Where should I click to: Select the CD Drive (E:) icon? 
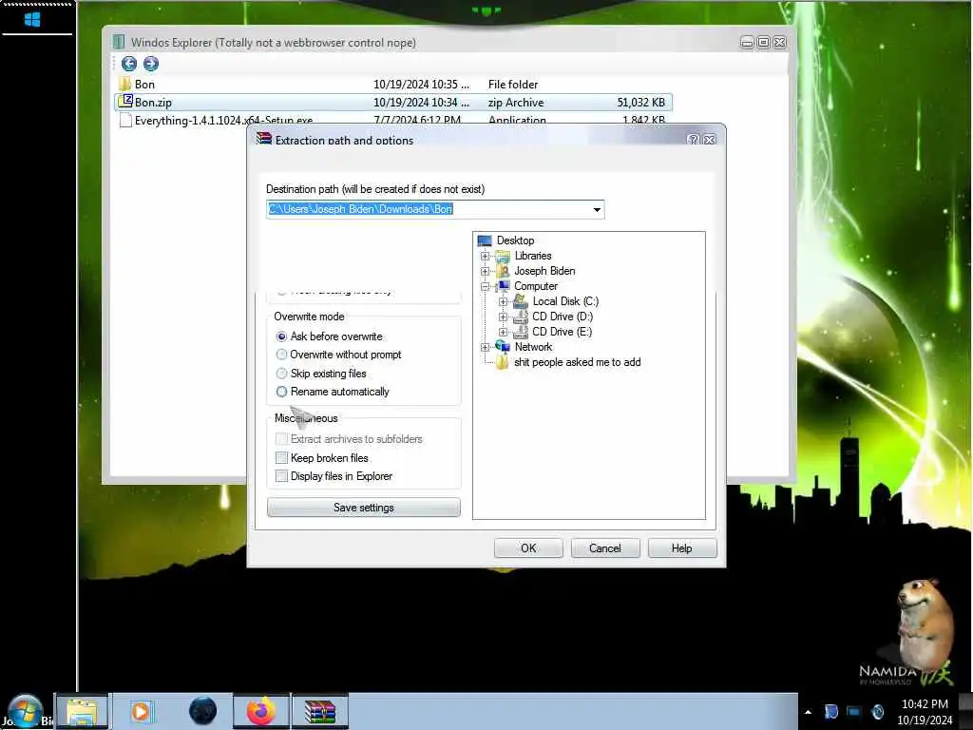521,332
